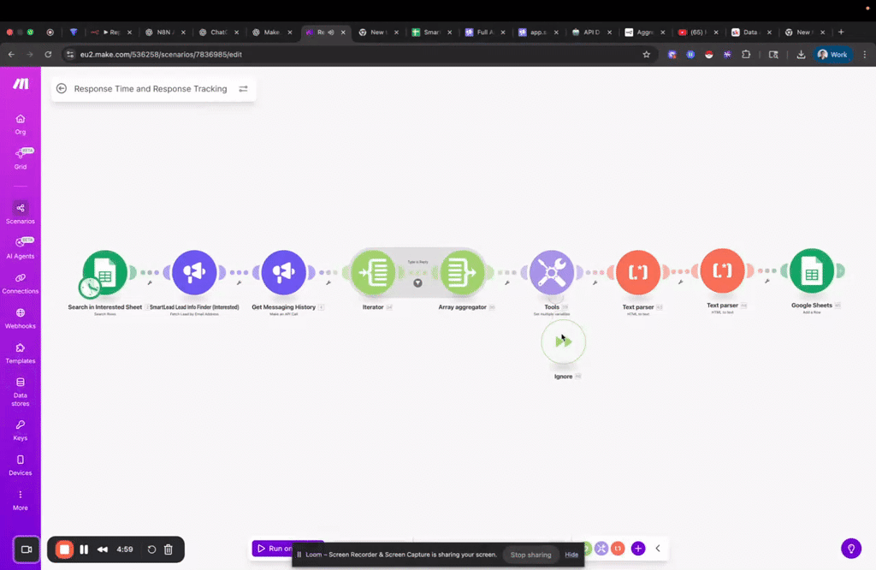This screenshot has width=876, height=570.
Task: Open browser extensions puzzle icon
Action: [x=746, y=54]
